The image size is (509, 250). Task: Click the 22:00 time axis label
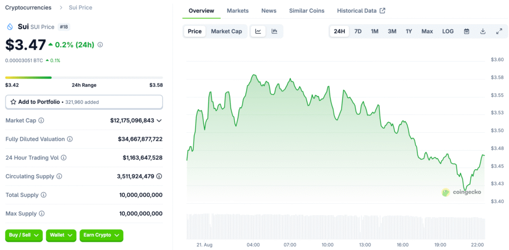click(478, 245)
